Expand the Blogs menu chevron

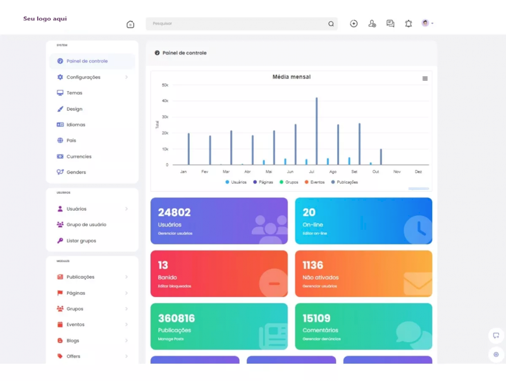coord(126,340)
